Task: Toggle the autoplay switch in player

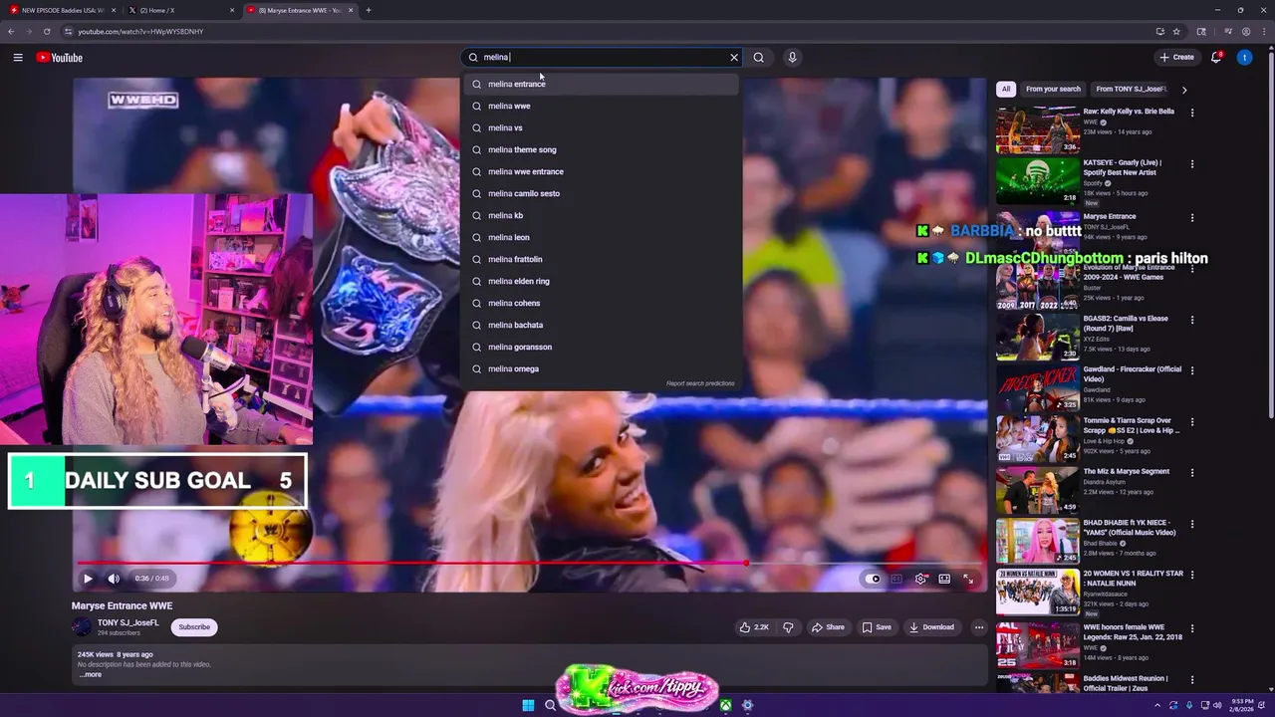Action: point(874,579)
